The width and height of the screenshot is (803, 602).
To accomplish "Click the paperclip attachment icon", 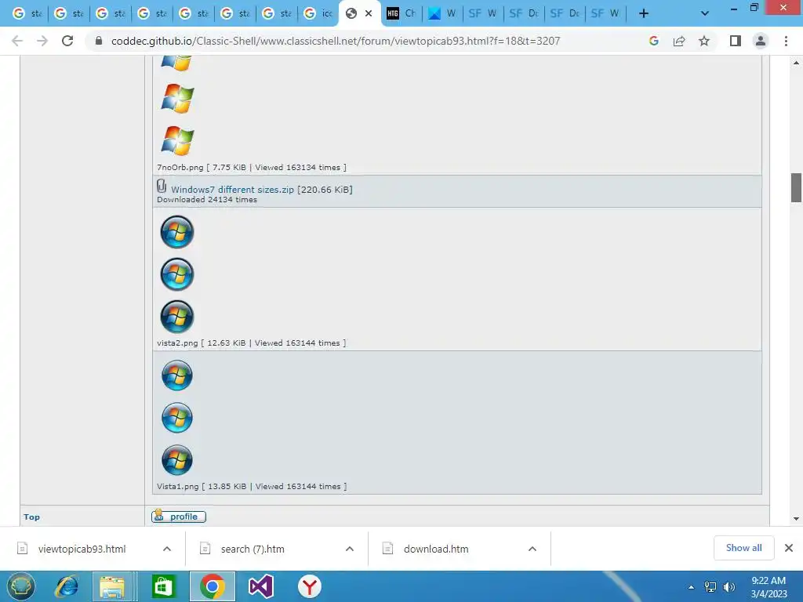I will pyautogui.click(x=162, y=185).
